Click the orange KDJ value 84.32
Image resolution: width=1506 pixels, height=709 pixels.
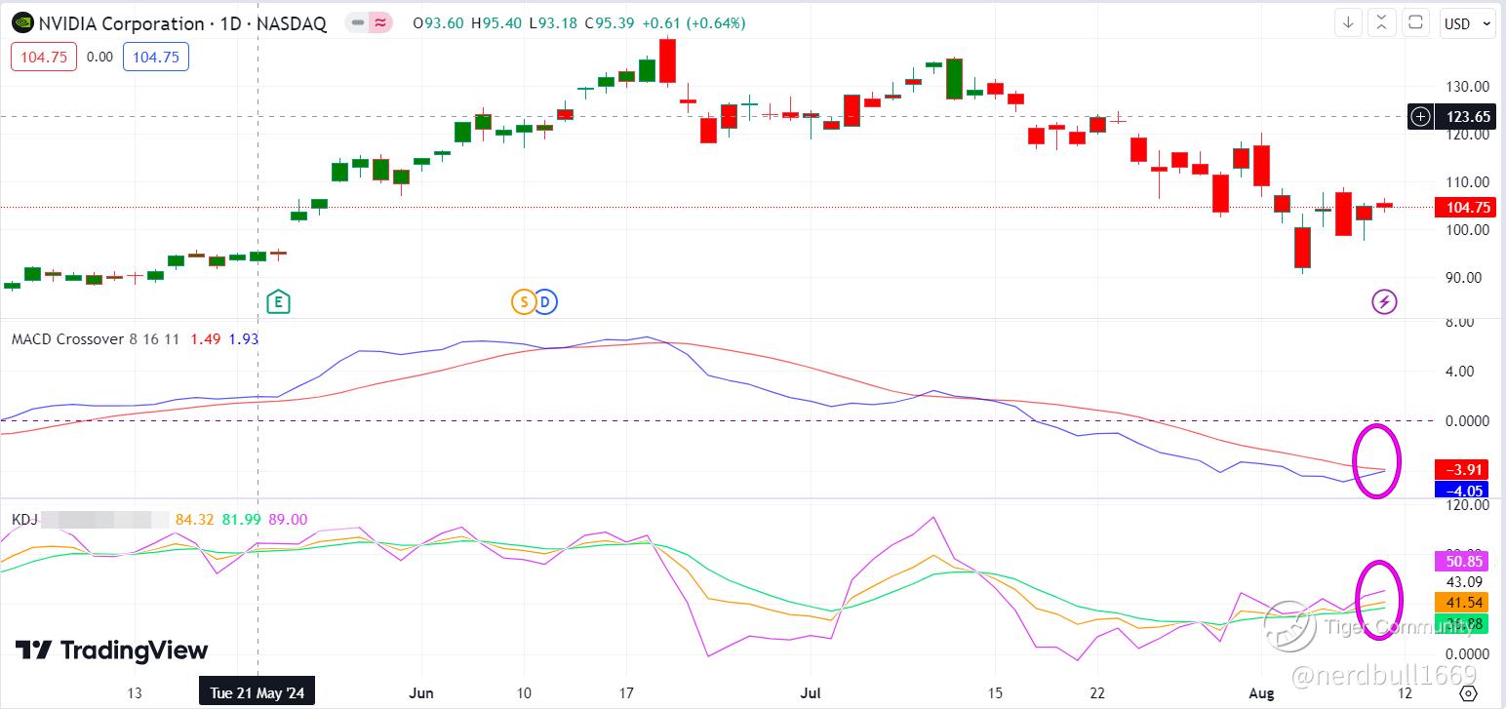(x=194, y=520)
